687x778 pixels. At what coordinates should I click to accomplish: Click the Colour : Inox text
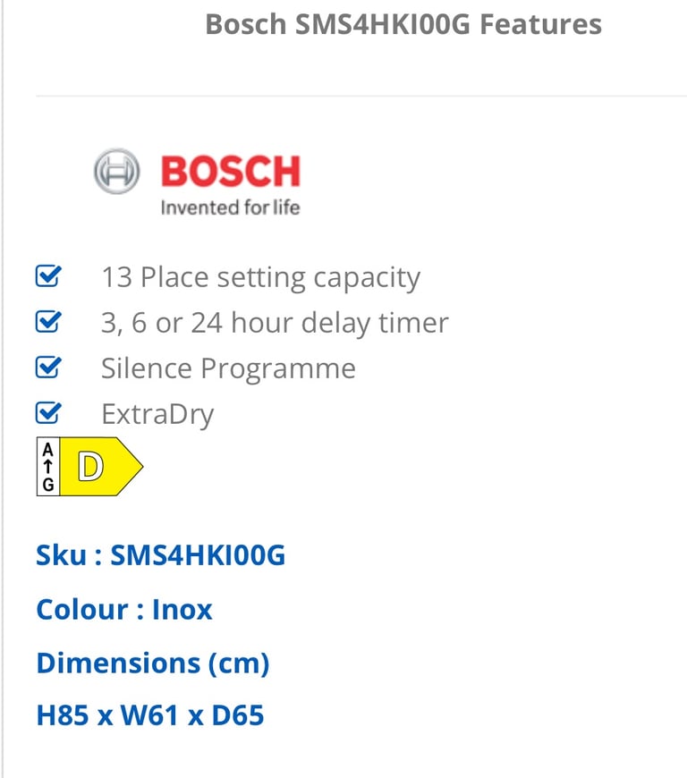[124, 610]
